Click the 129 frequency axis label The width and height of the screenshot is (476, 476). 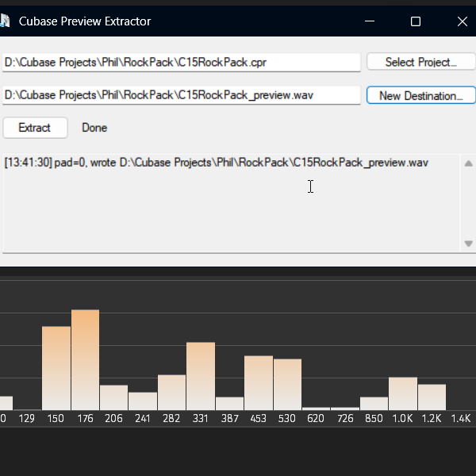27,419
